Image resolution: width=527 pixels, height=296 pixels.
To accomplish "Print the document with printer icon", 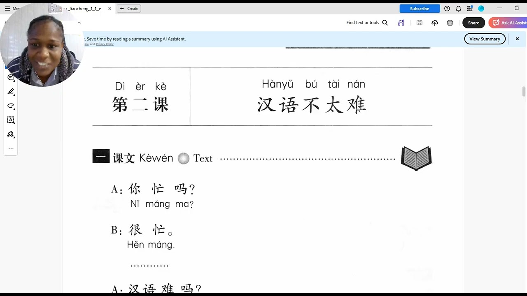I will tap(450, 23).
